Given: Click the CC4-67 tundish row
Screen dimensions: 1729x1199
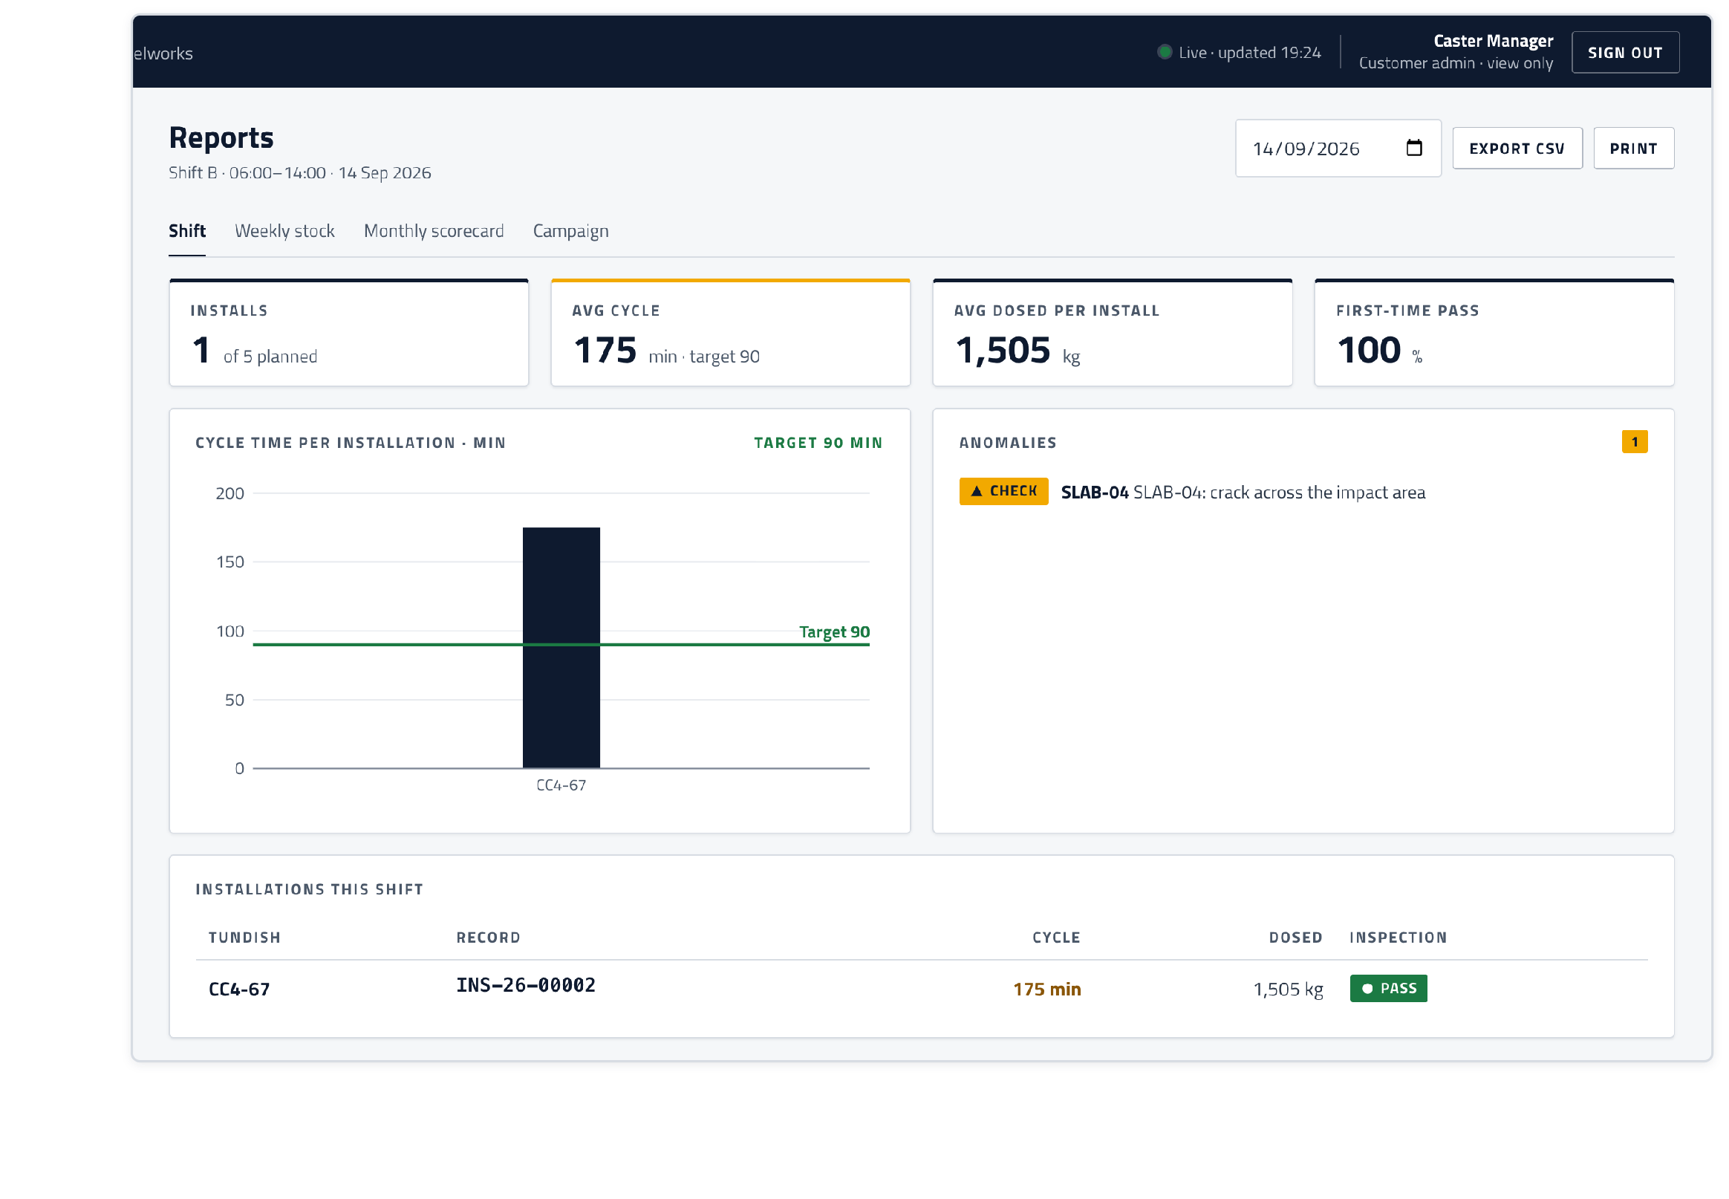Looking at the screenshot, I should (922, 989).
